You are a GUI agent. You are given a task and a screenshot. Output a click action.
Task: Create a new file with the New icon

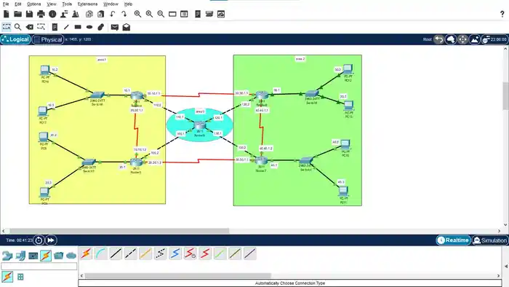pyautogui.click(x=6, y=14)
